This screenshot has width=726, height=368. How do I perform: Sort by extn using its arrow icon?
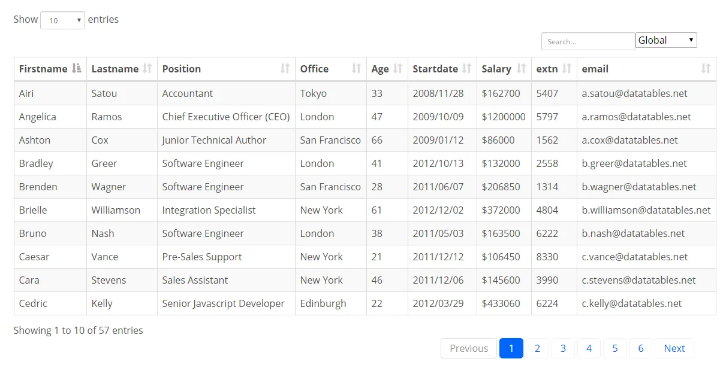(x=567, y=69)
